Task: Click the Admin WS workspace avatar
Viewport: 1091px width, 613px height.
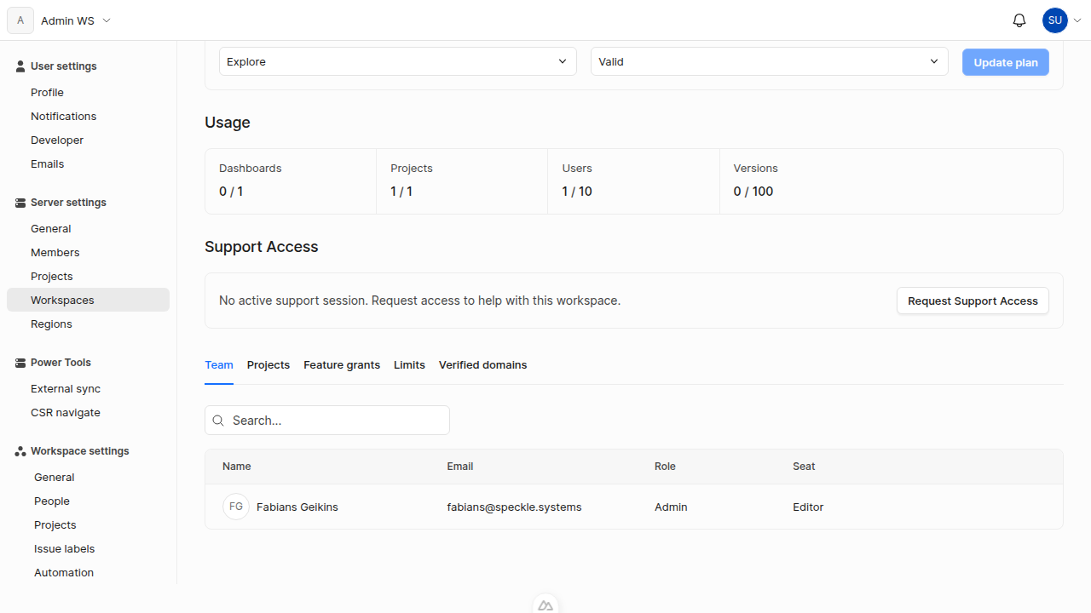Action: click(20, 20)
